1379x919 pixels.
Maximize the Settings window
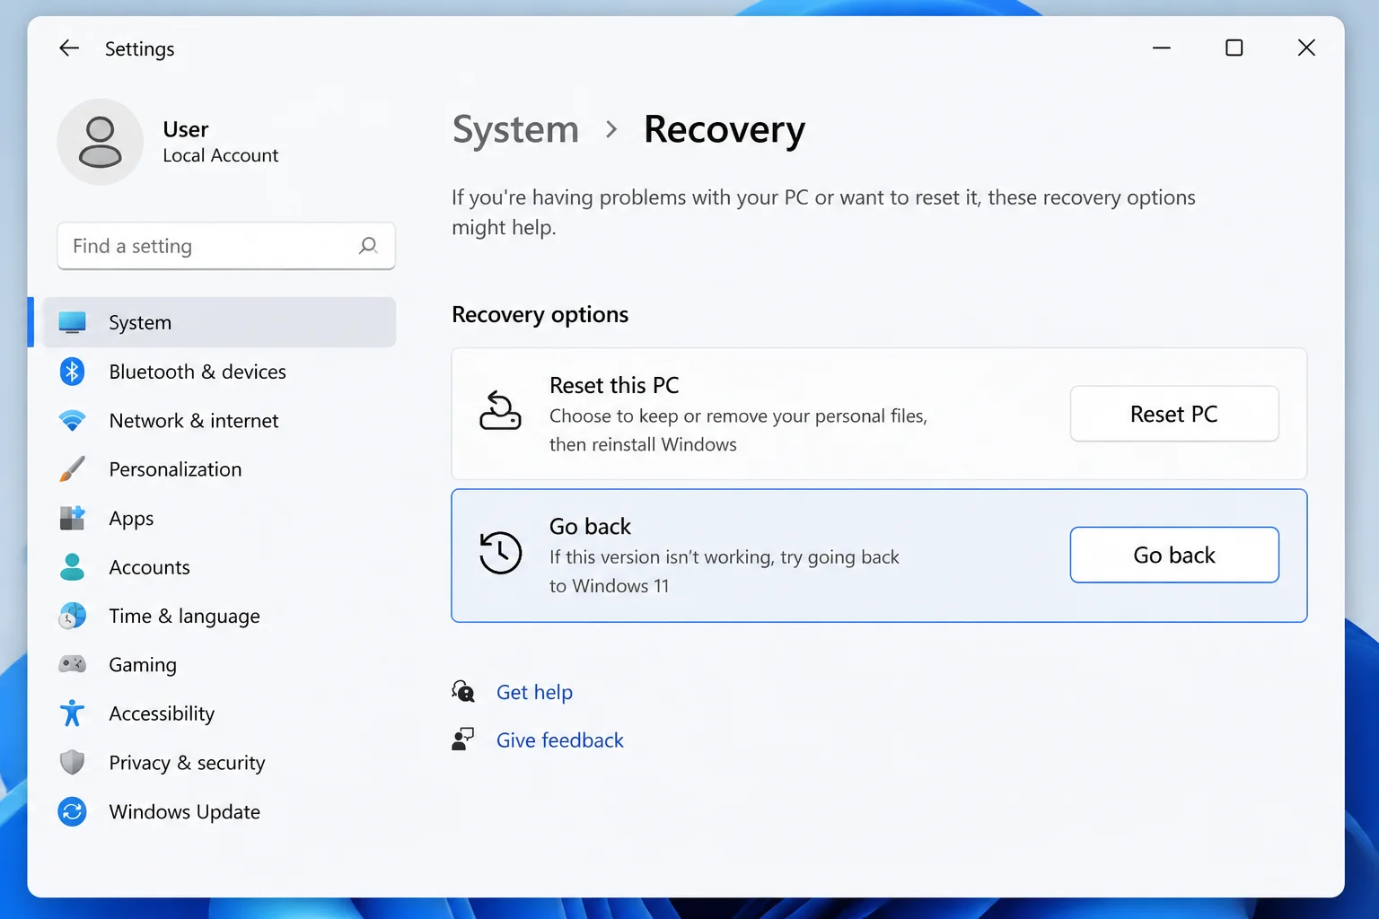click(1234, 48)
